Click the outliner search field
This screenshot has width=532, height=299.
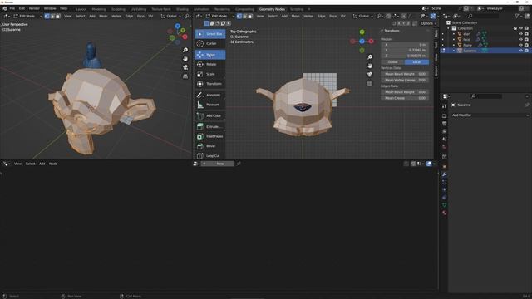484,16
